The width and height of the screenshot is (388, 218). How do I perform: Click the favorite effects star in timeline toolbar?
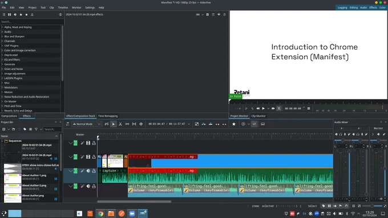coord(234,124)
